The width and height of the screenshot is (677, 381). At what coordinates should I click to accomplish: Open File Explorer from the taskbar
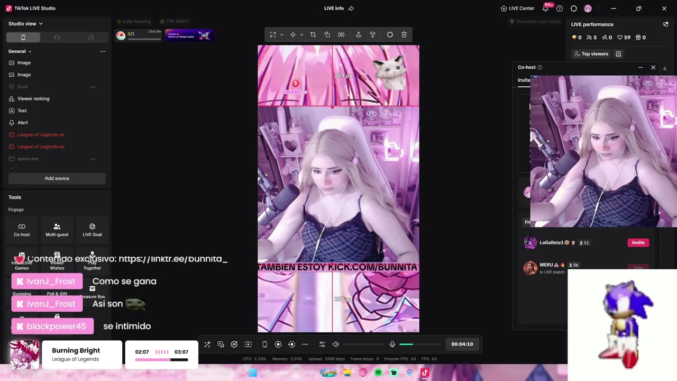(347, 373)
